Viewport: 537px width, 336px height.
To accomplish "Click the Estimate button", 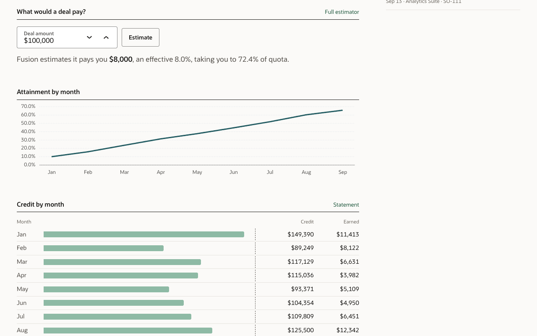I will tap(141, 37).
